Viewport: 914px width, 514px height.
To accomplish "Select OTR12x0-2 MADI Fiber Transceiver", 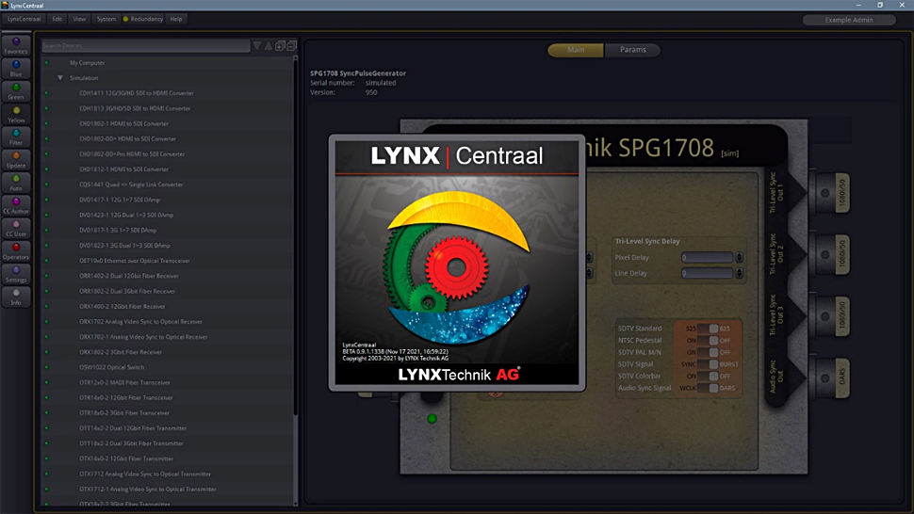I will [x=124, y=382].
